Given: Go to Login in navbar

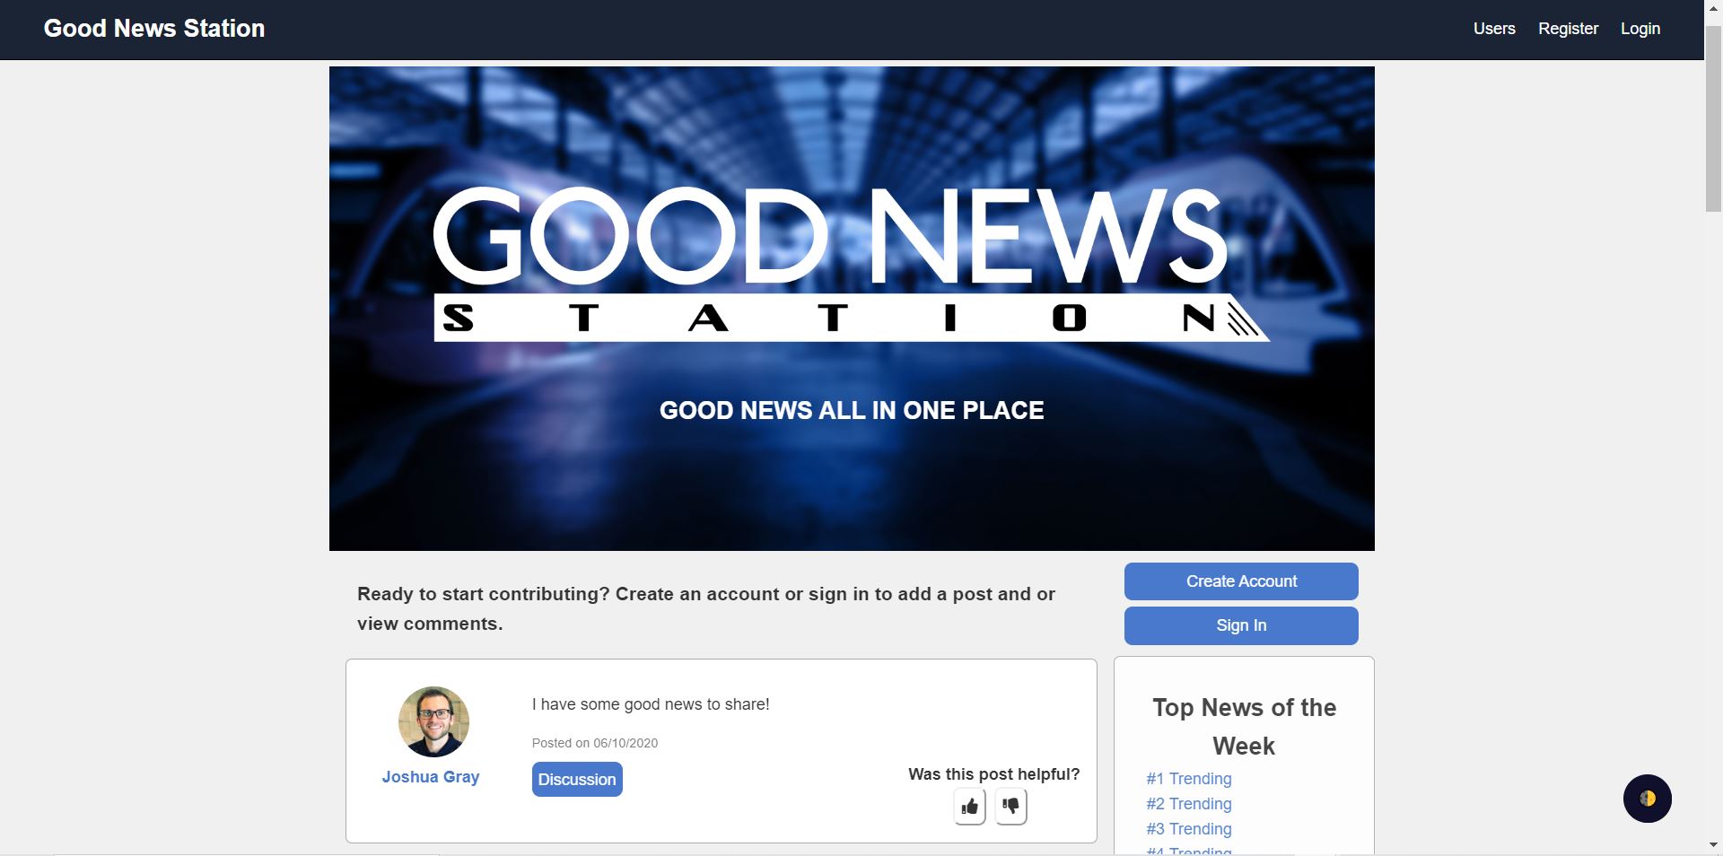Looking at the screenshot, I should pos(1640,29).
